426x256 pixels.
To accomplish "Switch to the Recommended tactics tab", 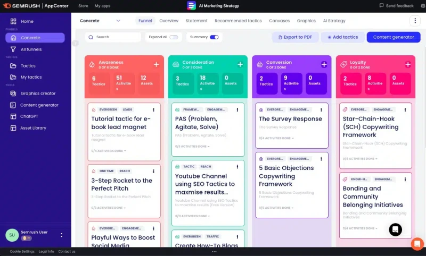I will pos(238,21).
